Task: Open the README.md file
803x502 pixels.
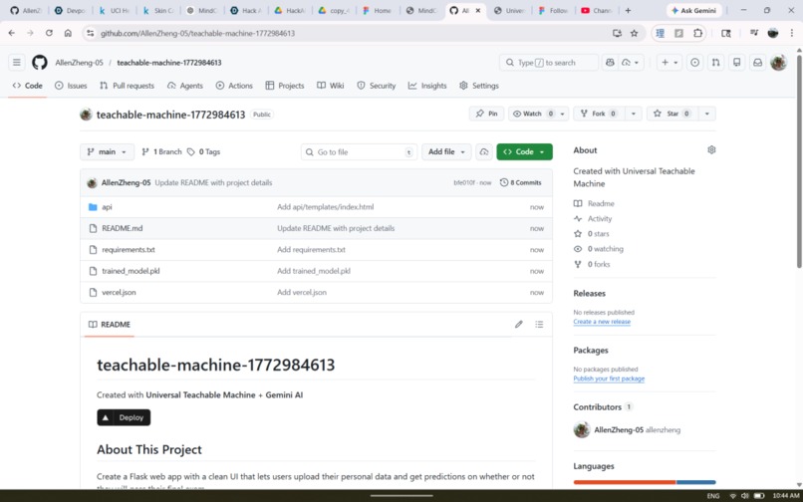Action: (x=122, y=228)
